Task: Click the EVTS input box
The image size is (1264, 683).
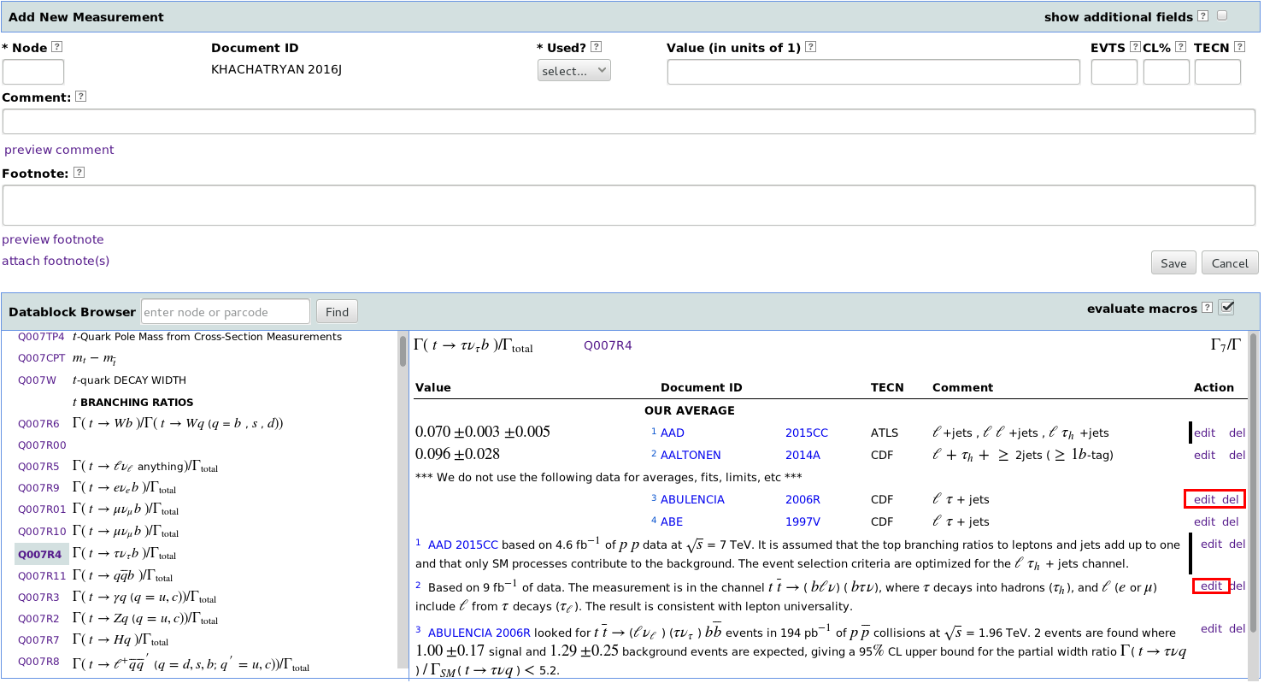Action: click(1114, 72)
